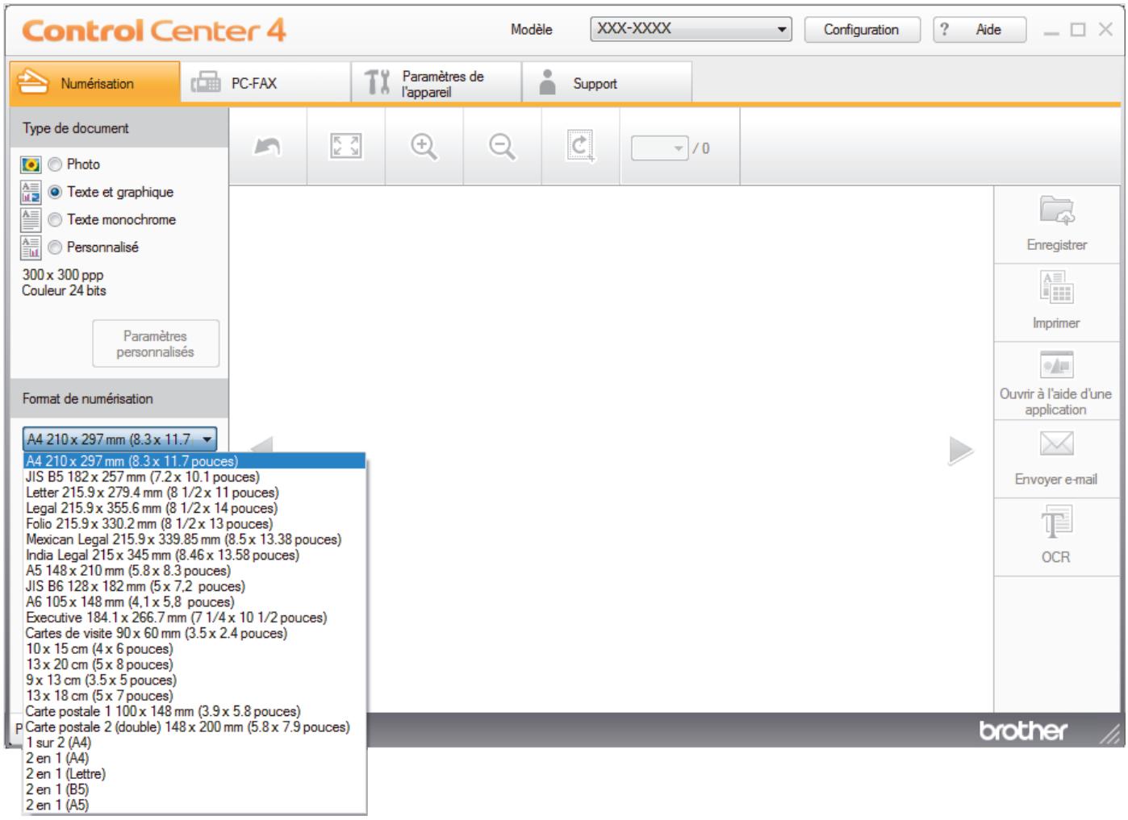Click the Texte et graphique type icon

coord(31,192)
